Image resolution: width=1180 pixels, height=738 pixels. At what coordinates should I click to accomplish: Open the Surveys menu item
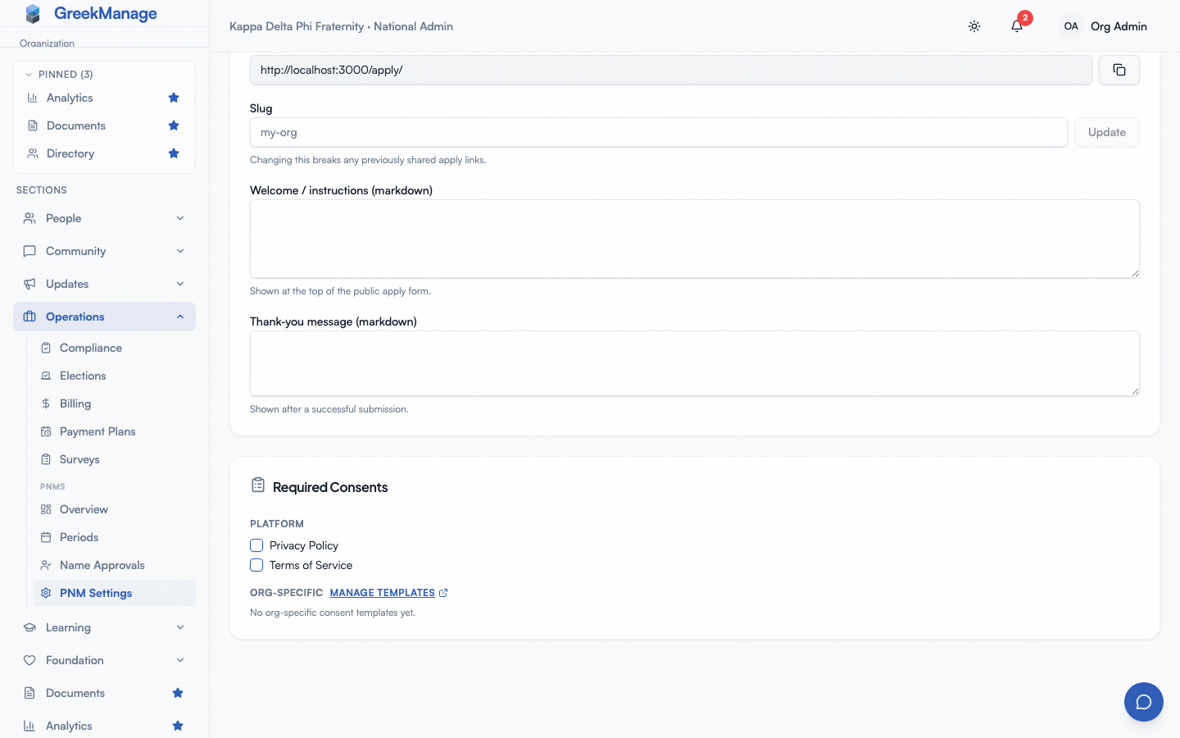pos(115,459)
